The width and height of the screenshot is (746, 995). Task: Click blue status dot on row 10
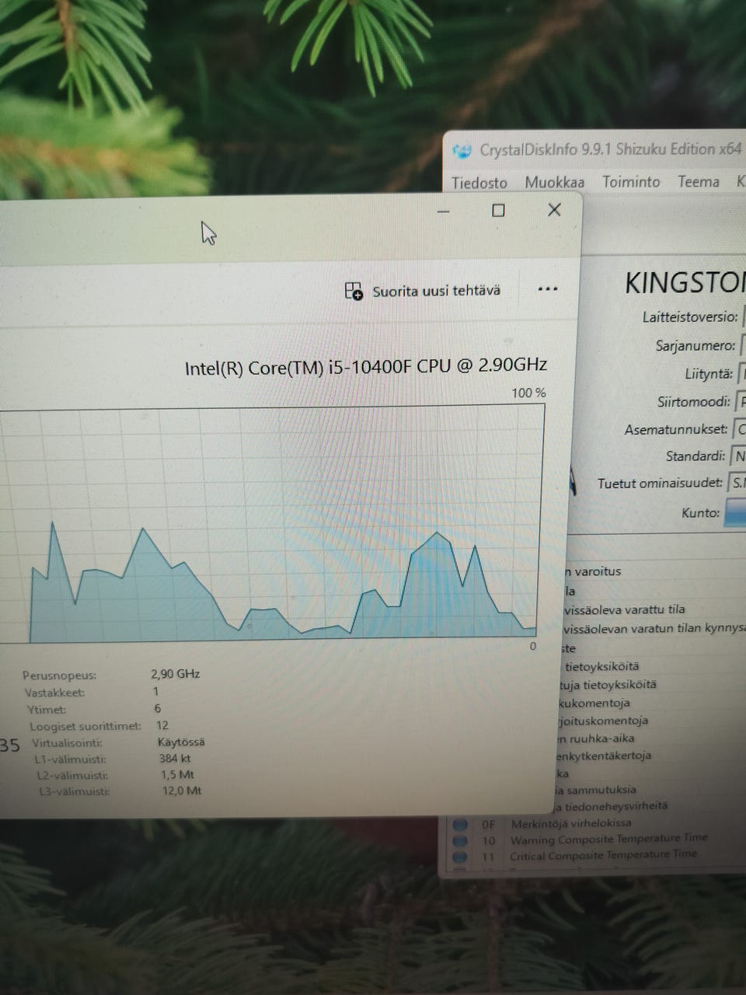pos(460,840)
